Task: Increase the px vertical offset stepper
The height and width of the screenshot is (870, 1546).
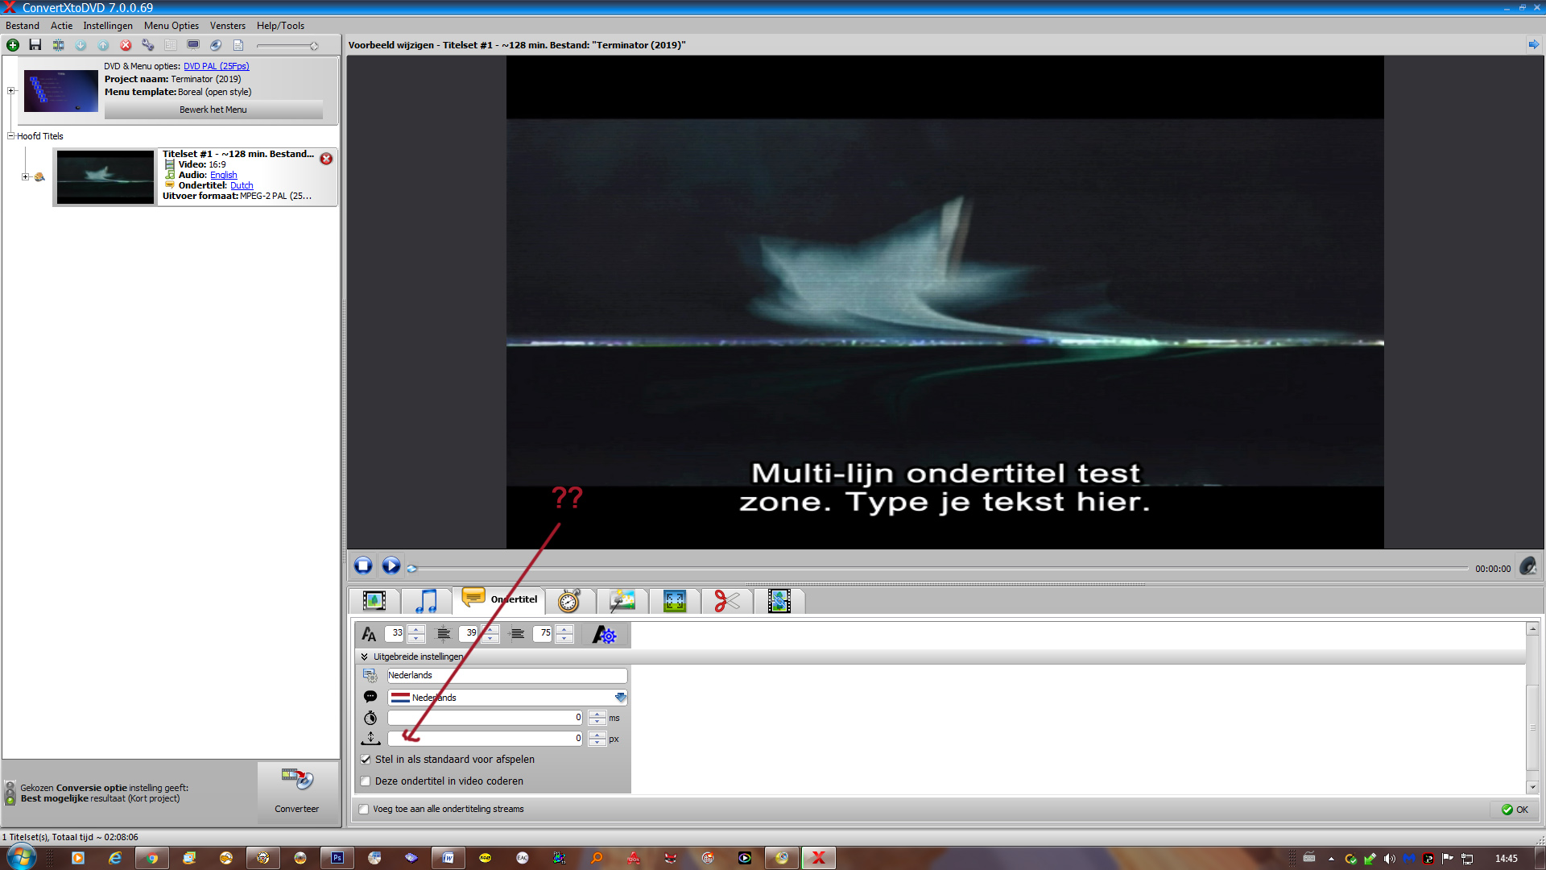Action: pos(597,735)
